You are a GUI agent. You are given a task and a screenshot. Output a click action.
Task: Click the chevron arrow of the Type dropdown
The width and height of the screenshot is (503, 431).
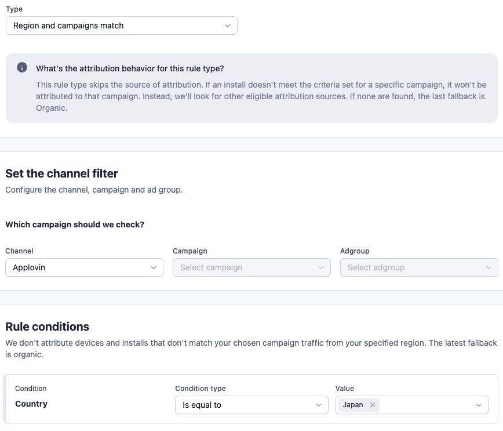[x=227, y=26]
